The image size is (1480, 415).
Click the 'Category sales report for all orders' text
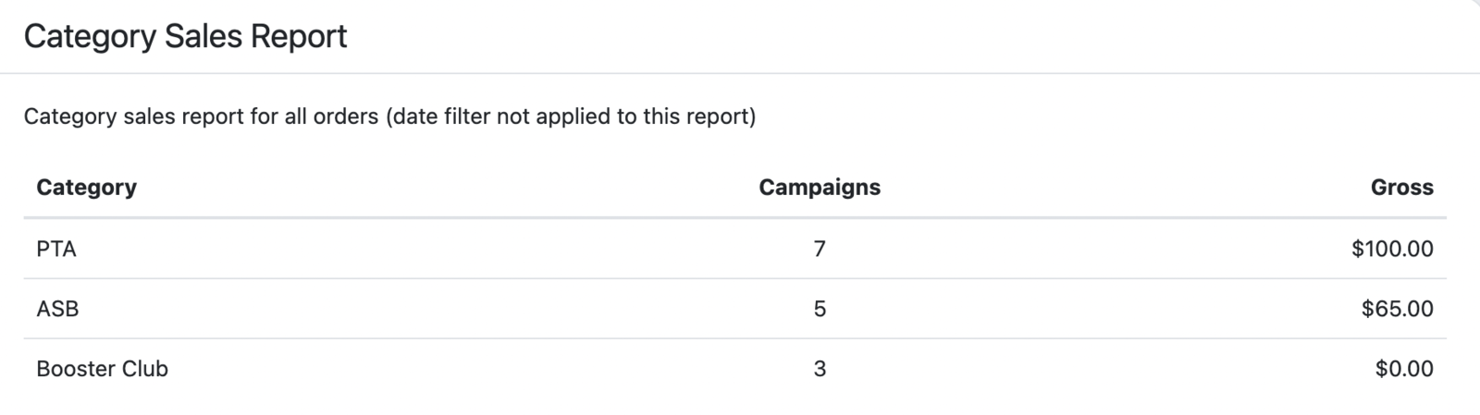click(201, 117)
